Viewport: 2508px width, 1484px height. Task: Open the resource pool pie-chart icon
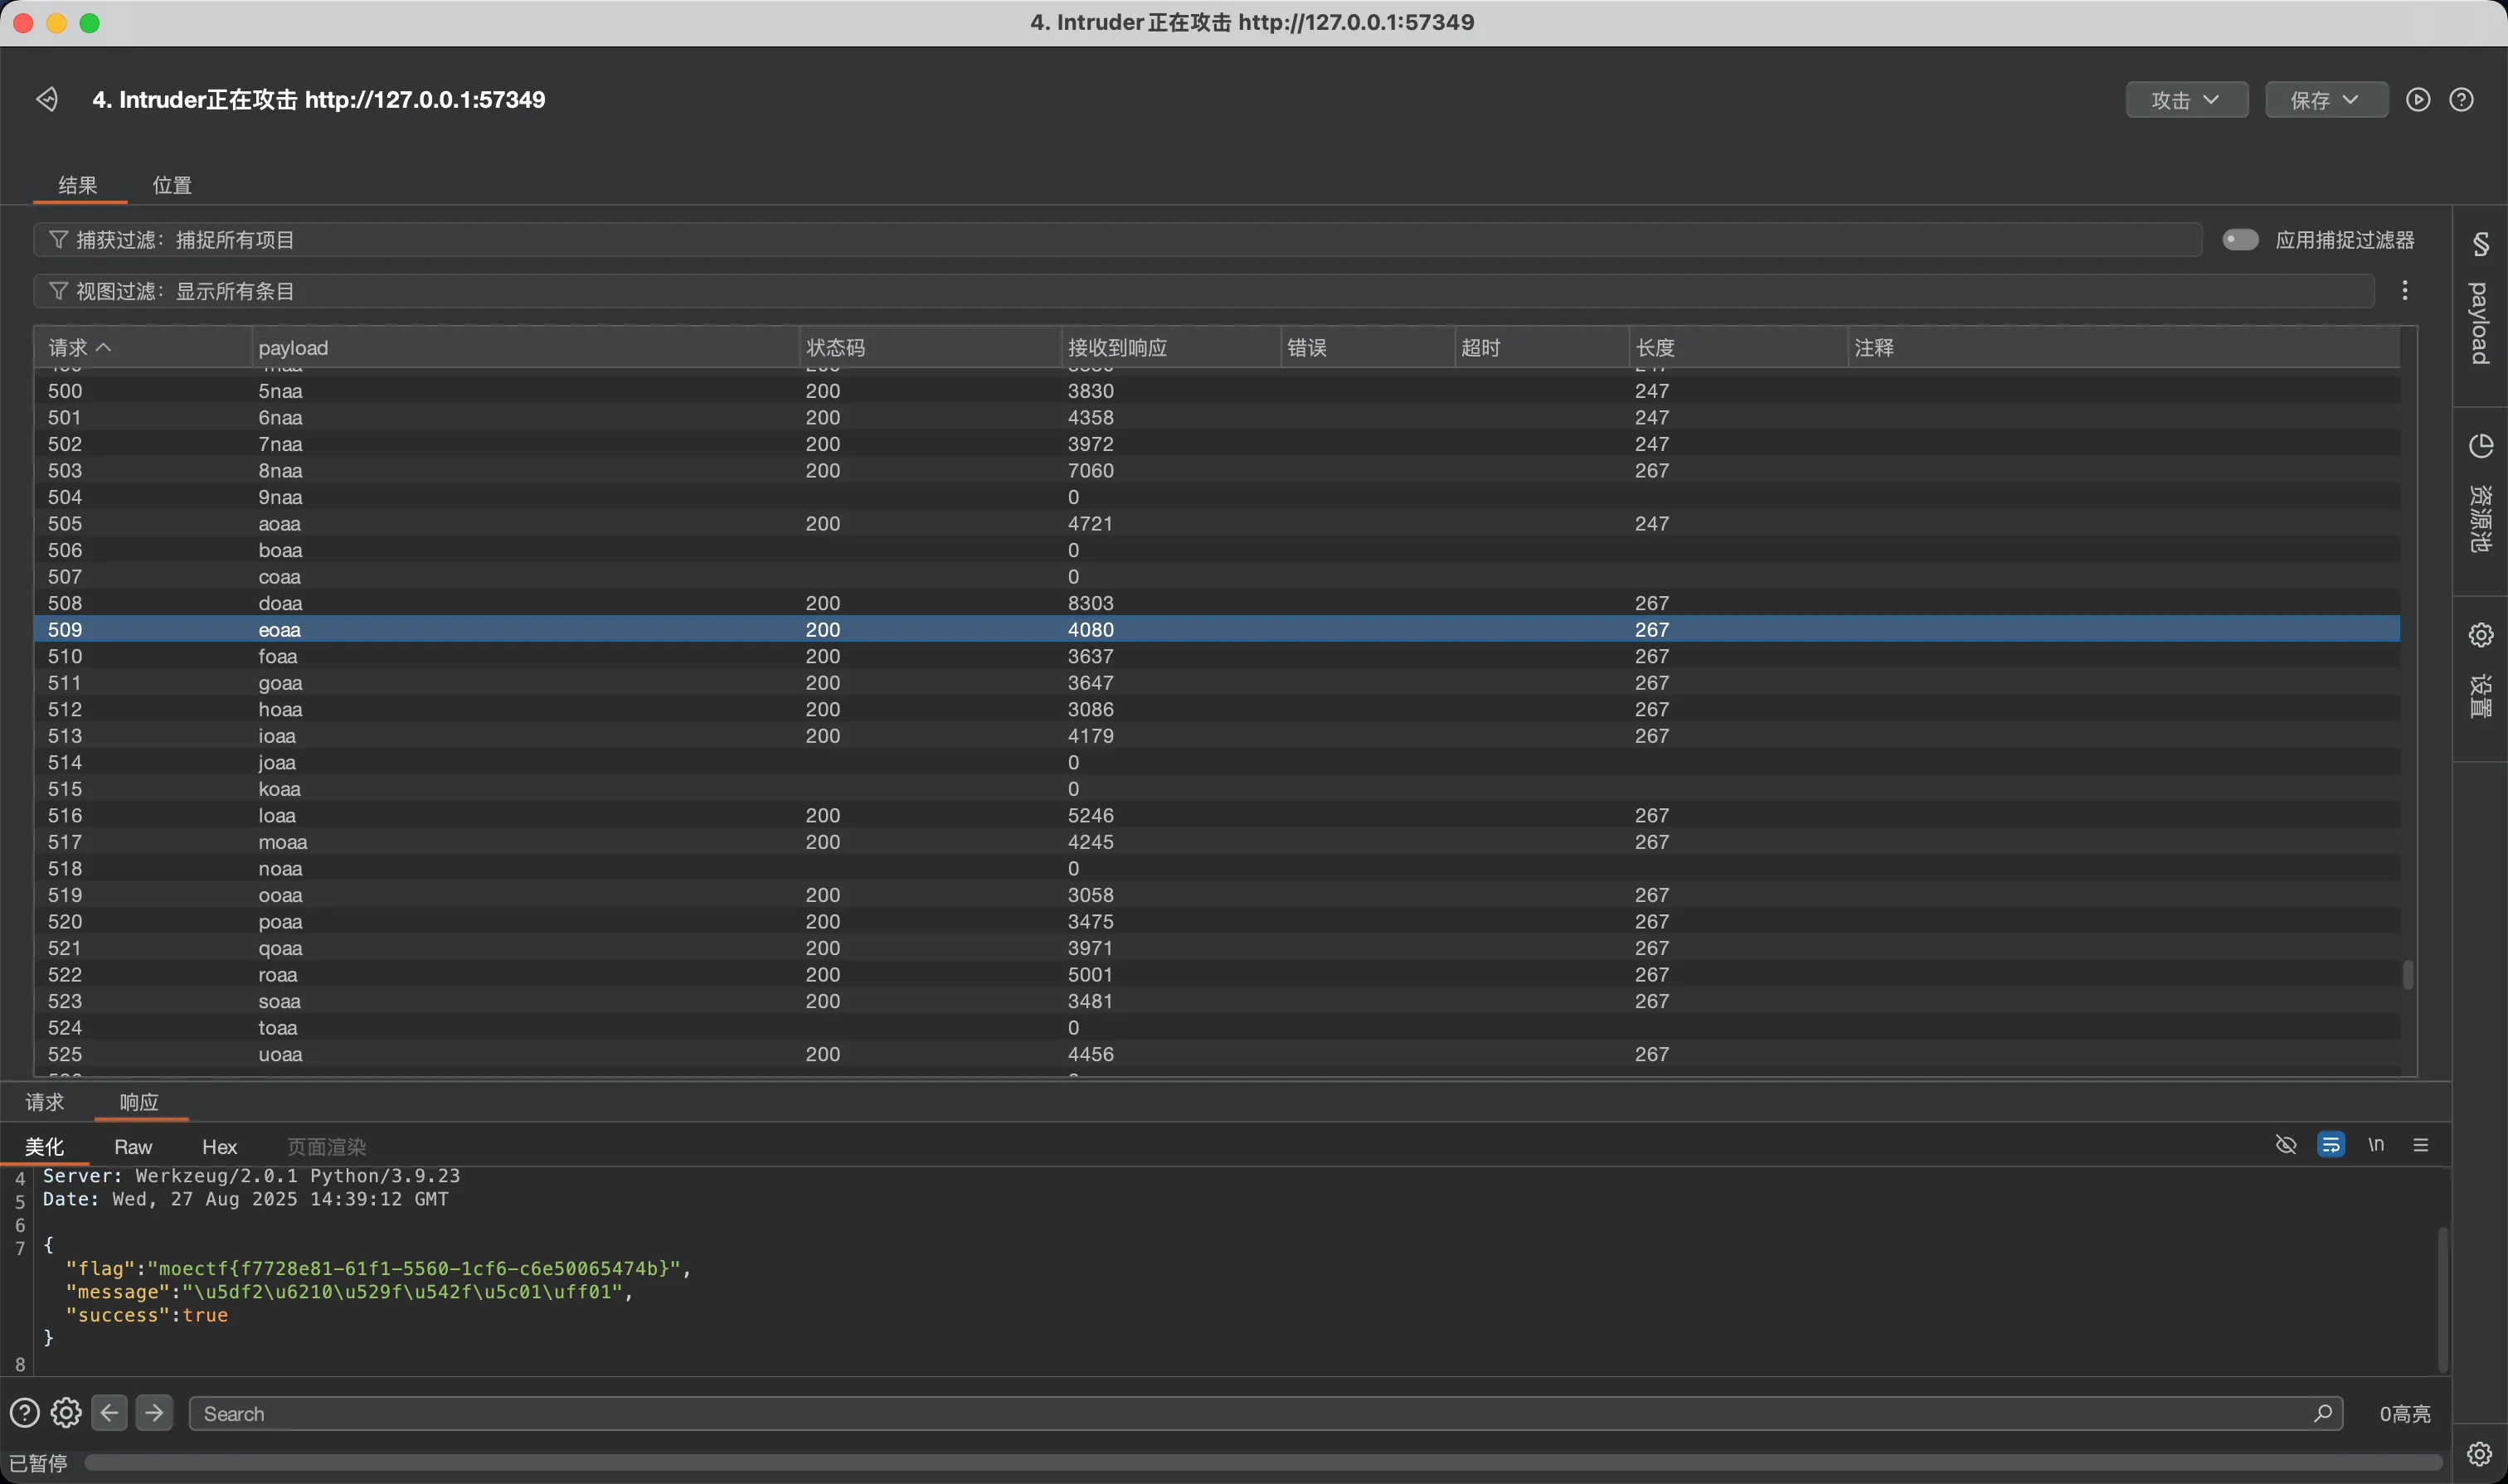[x=2480, y=446]
